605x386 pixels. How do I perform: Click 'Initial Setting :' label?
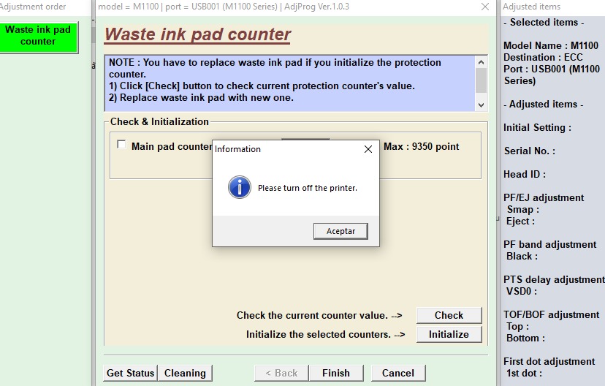[538, 128]
